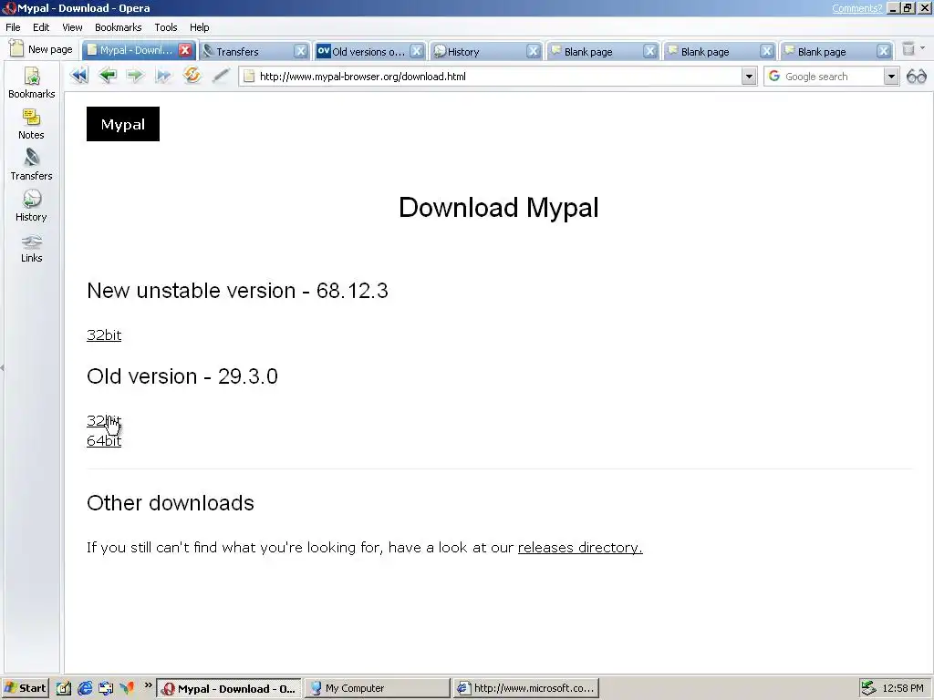Image resolution: width=934 pixels, height=700 pixels.
Task: Close the Transfers tab
Action: click(x=301, y=51)
